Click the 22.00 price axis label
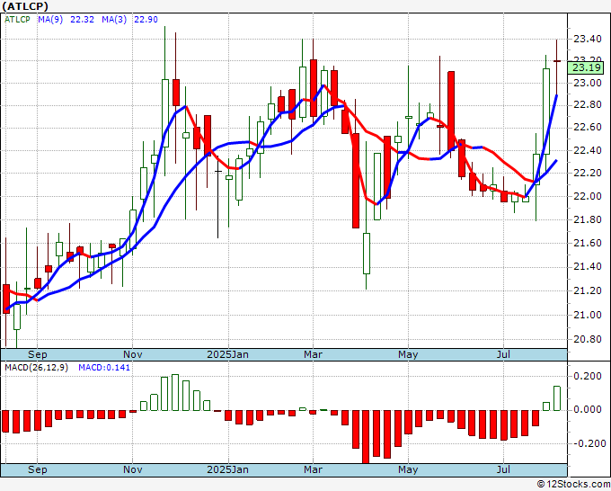Viewport: 611px width, 491px height. coord(587,196)
